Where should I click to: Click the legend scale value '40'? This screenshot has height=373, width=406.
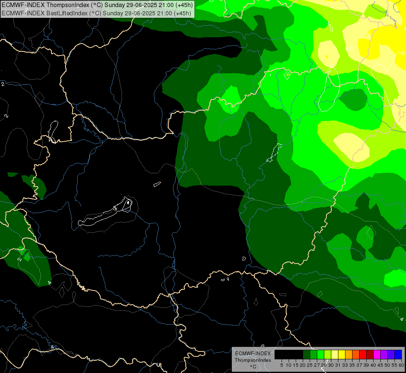373,365
